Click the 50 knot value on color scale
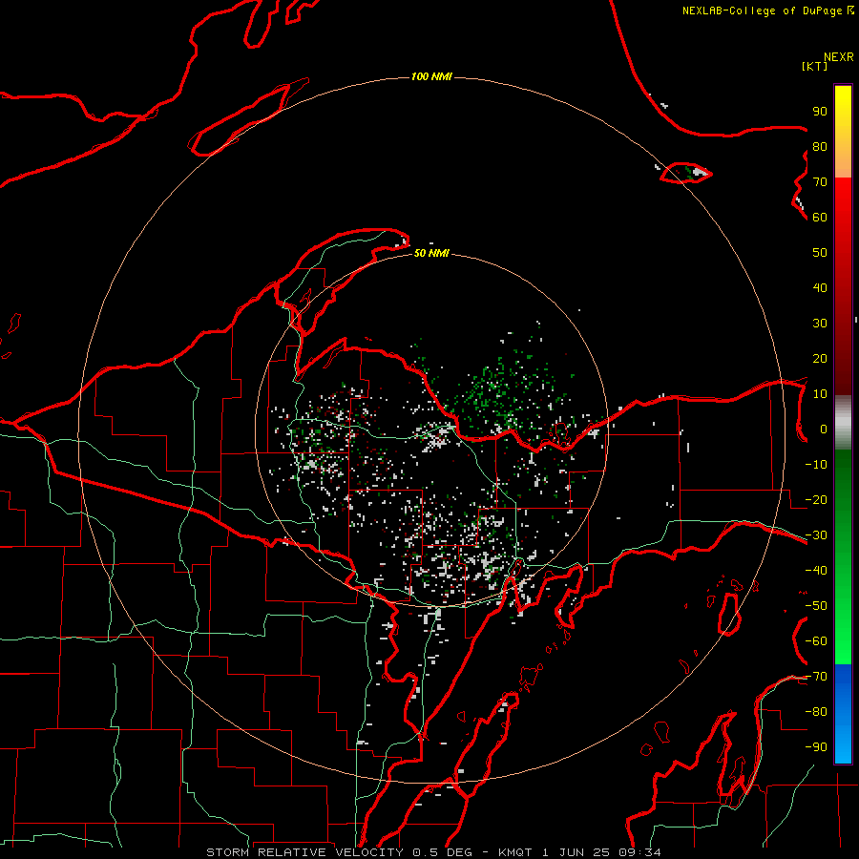 point(820,253)
